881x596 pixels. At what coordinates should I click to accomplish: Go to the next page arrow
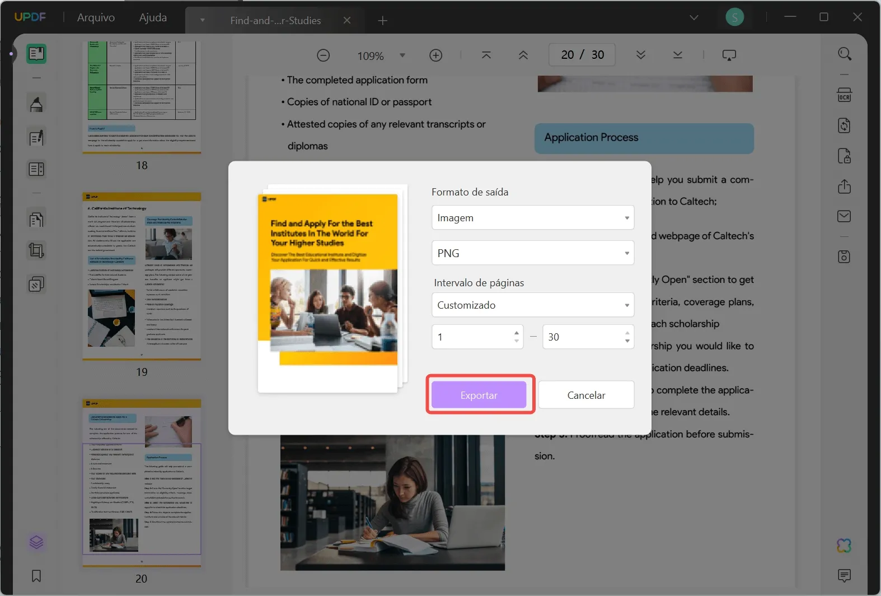(641, 55)
